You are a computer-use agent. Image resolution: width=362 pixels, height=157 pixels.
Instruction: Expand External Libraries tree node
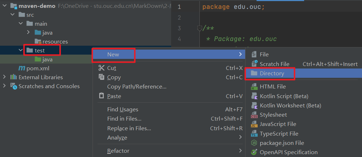pos(4,77)
